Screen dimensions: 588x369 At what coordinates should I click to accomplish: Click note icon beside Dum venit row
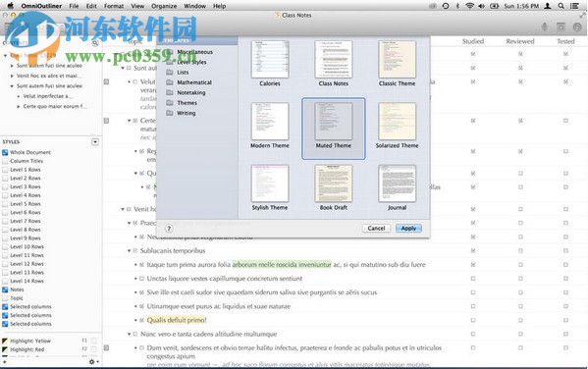point(106,347)
